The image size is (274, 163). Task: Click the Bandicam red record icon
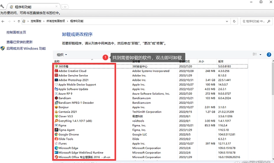56,98
